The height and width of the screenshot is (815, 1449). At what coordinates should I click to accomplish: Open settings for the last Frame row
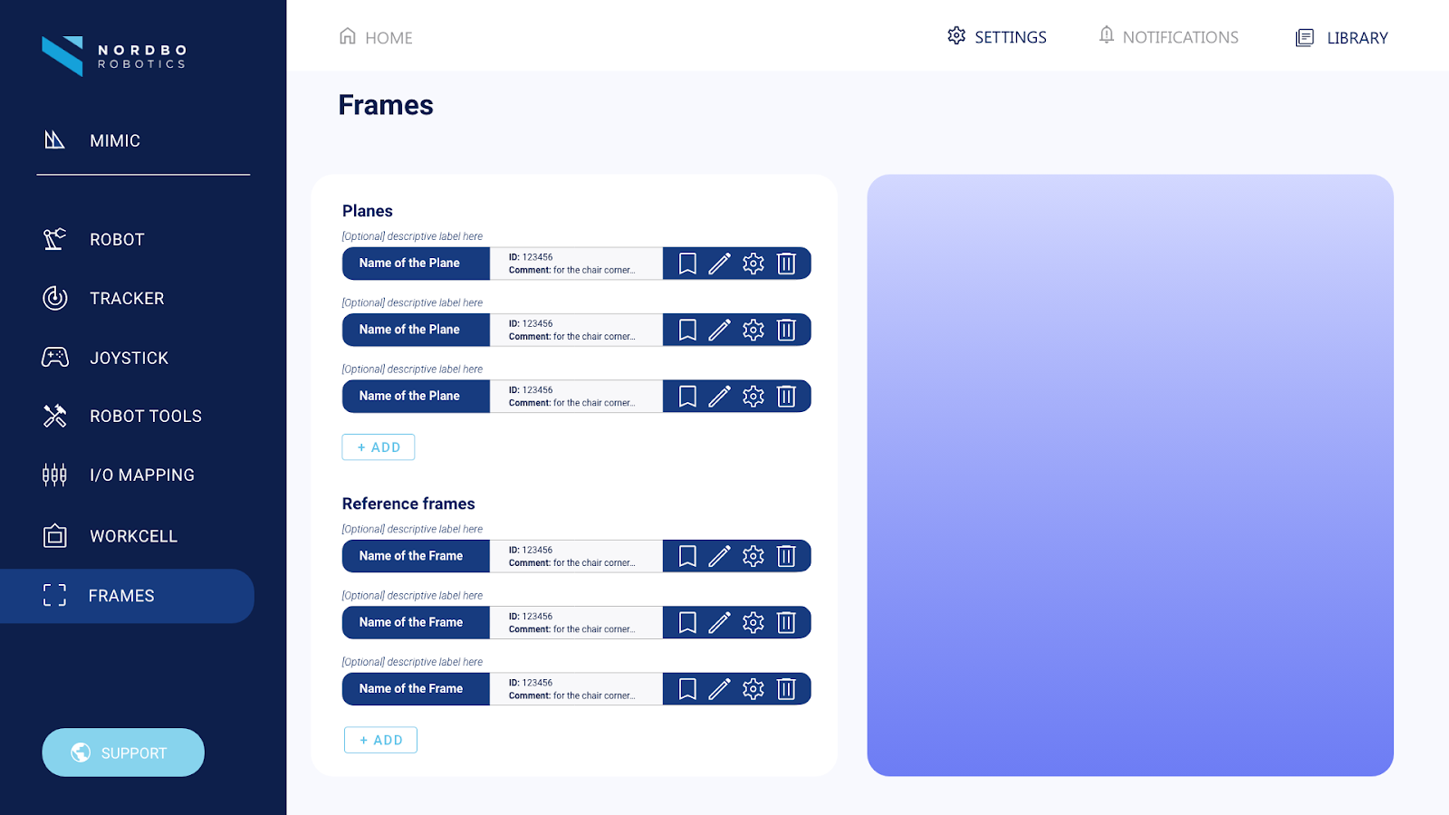tap(753, 688)
